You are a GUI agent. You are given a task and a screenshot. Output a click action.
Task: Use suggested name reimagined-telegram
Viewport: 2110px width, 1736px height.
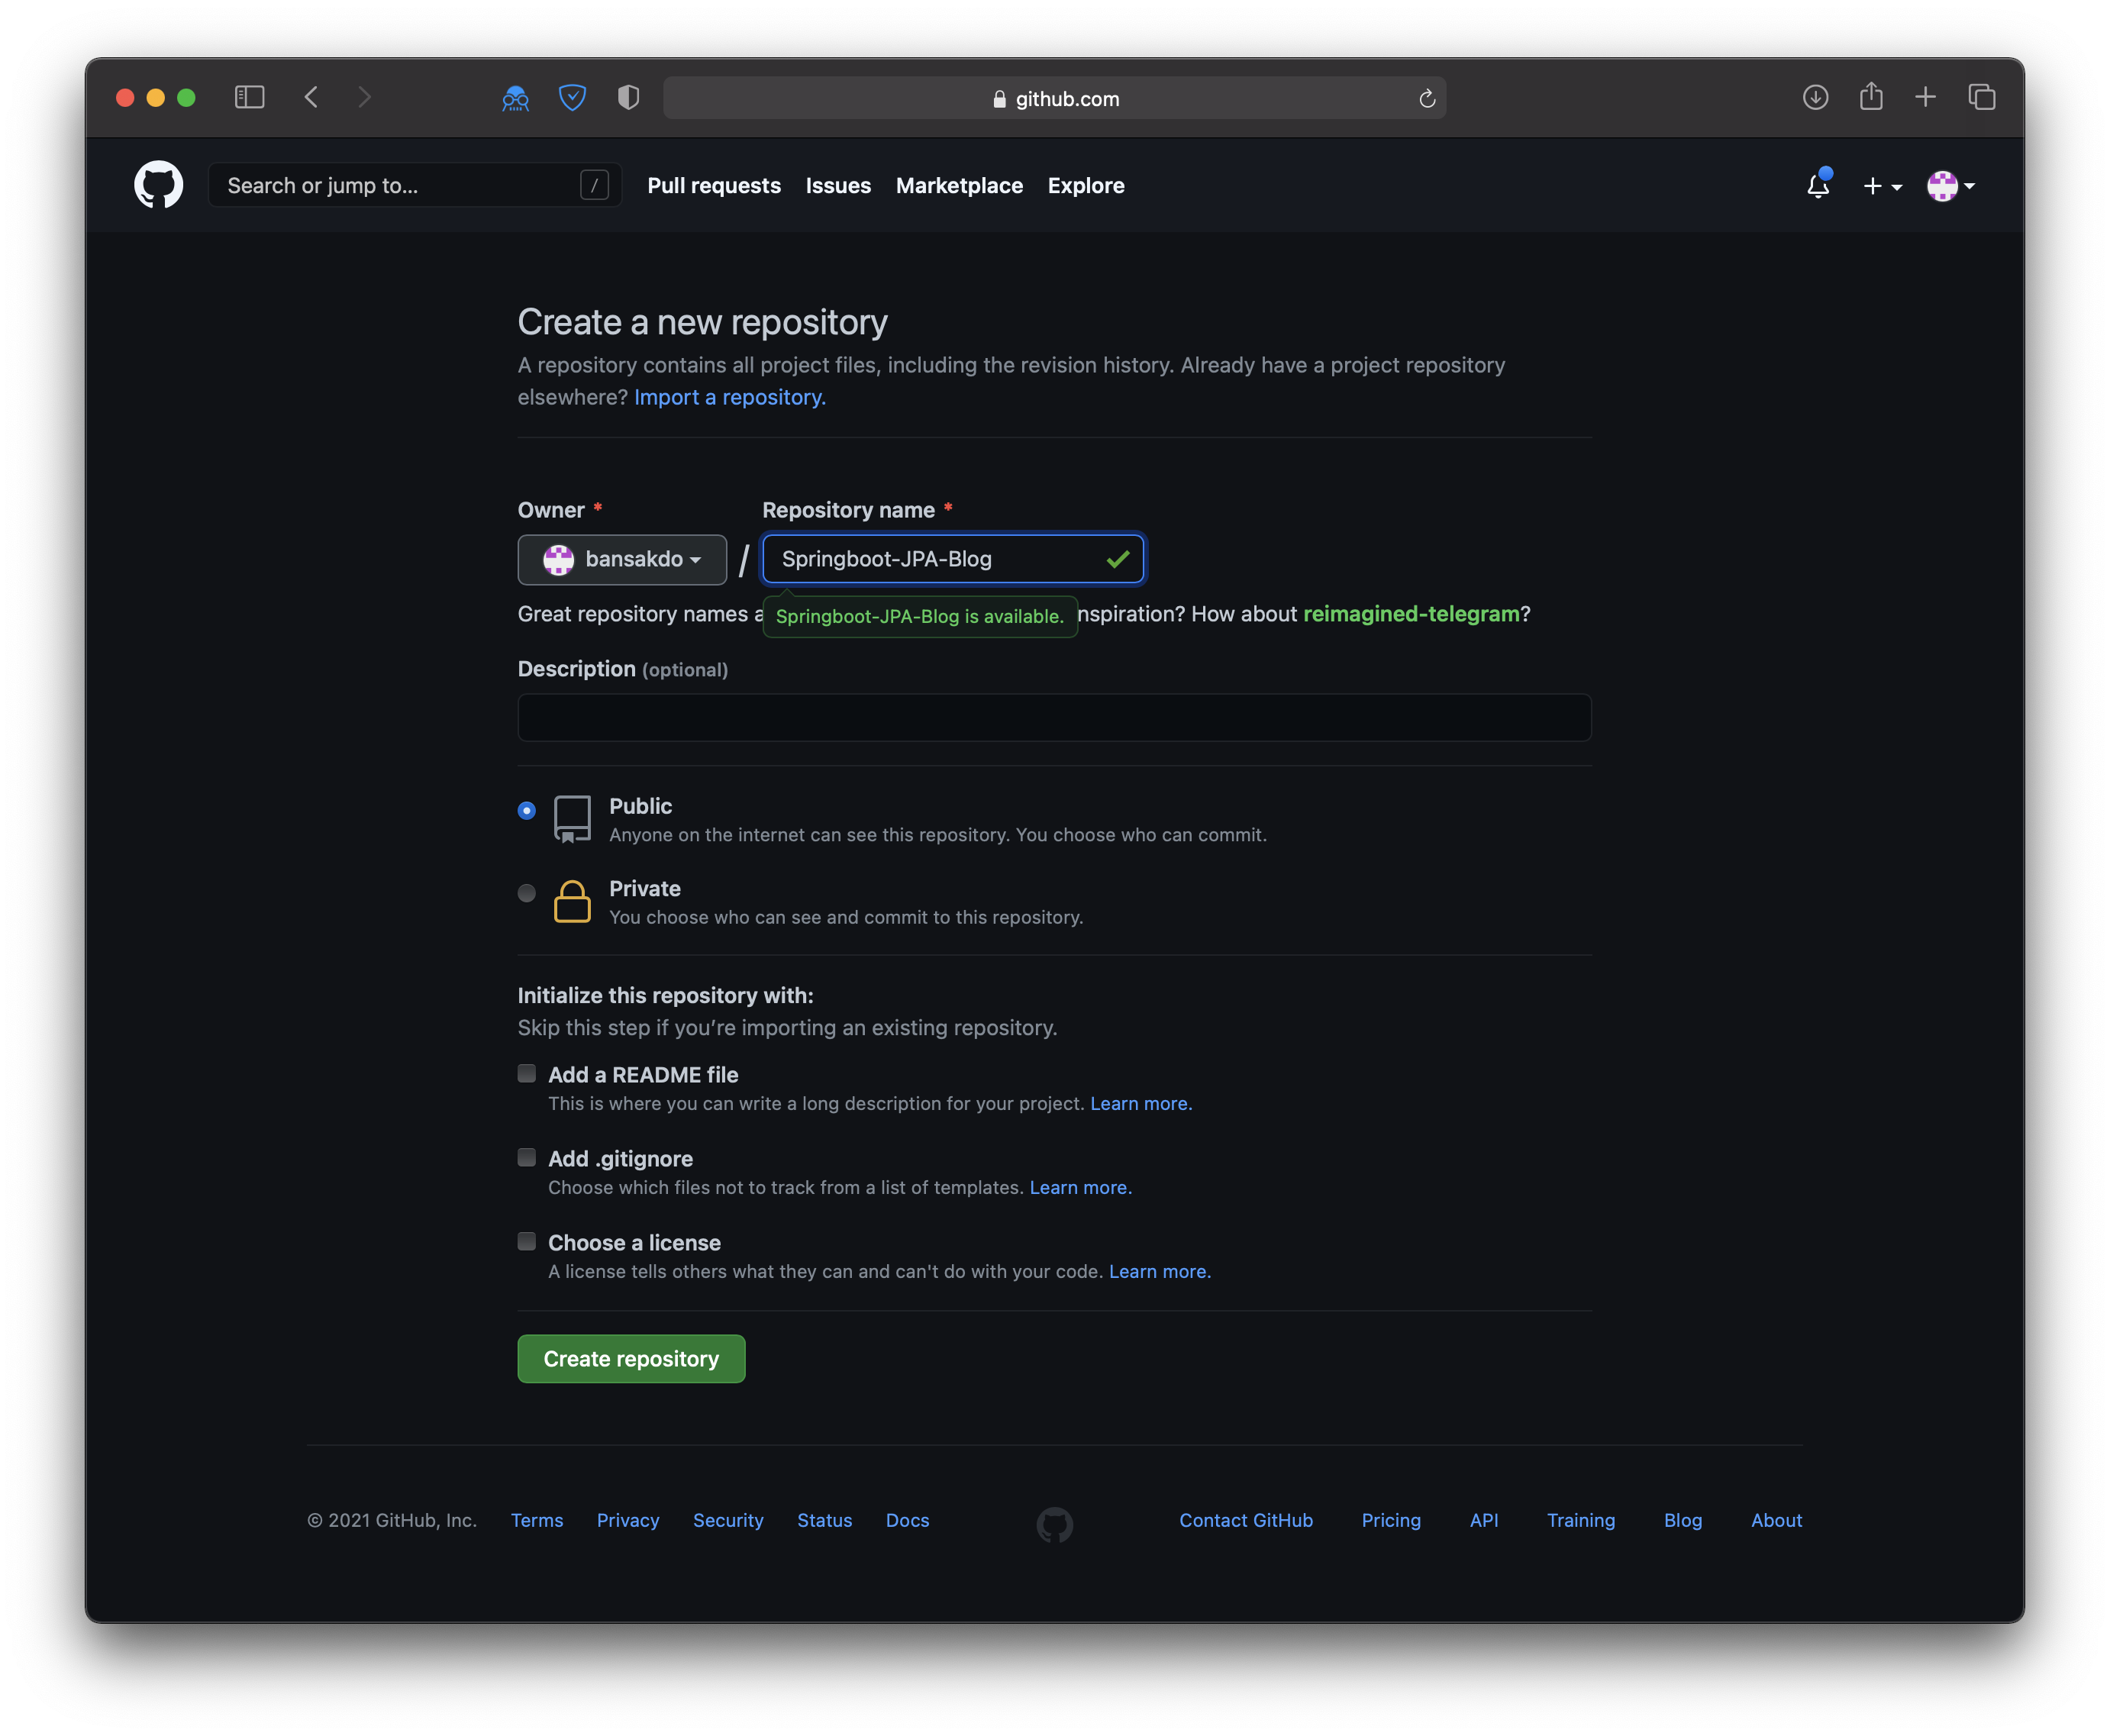pyautogui.click(x=1411, y=614)
